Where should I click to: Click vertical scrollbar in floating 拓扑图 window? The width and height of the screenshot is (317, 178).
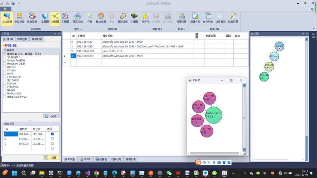[244, 118]
